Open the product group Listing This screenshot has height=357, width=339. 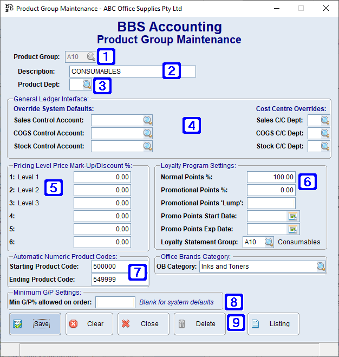coord(273,324)
